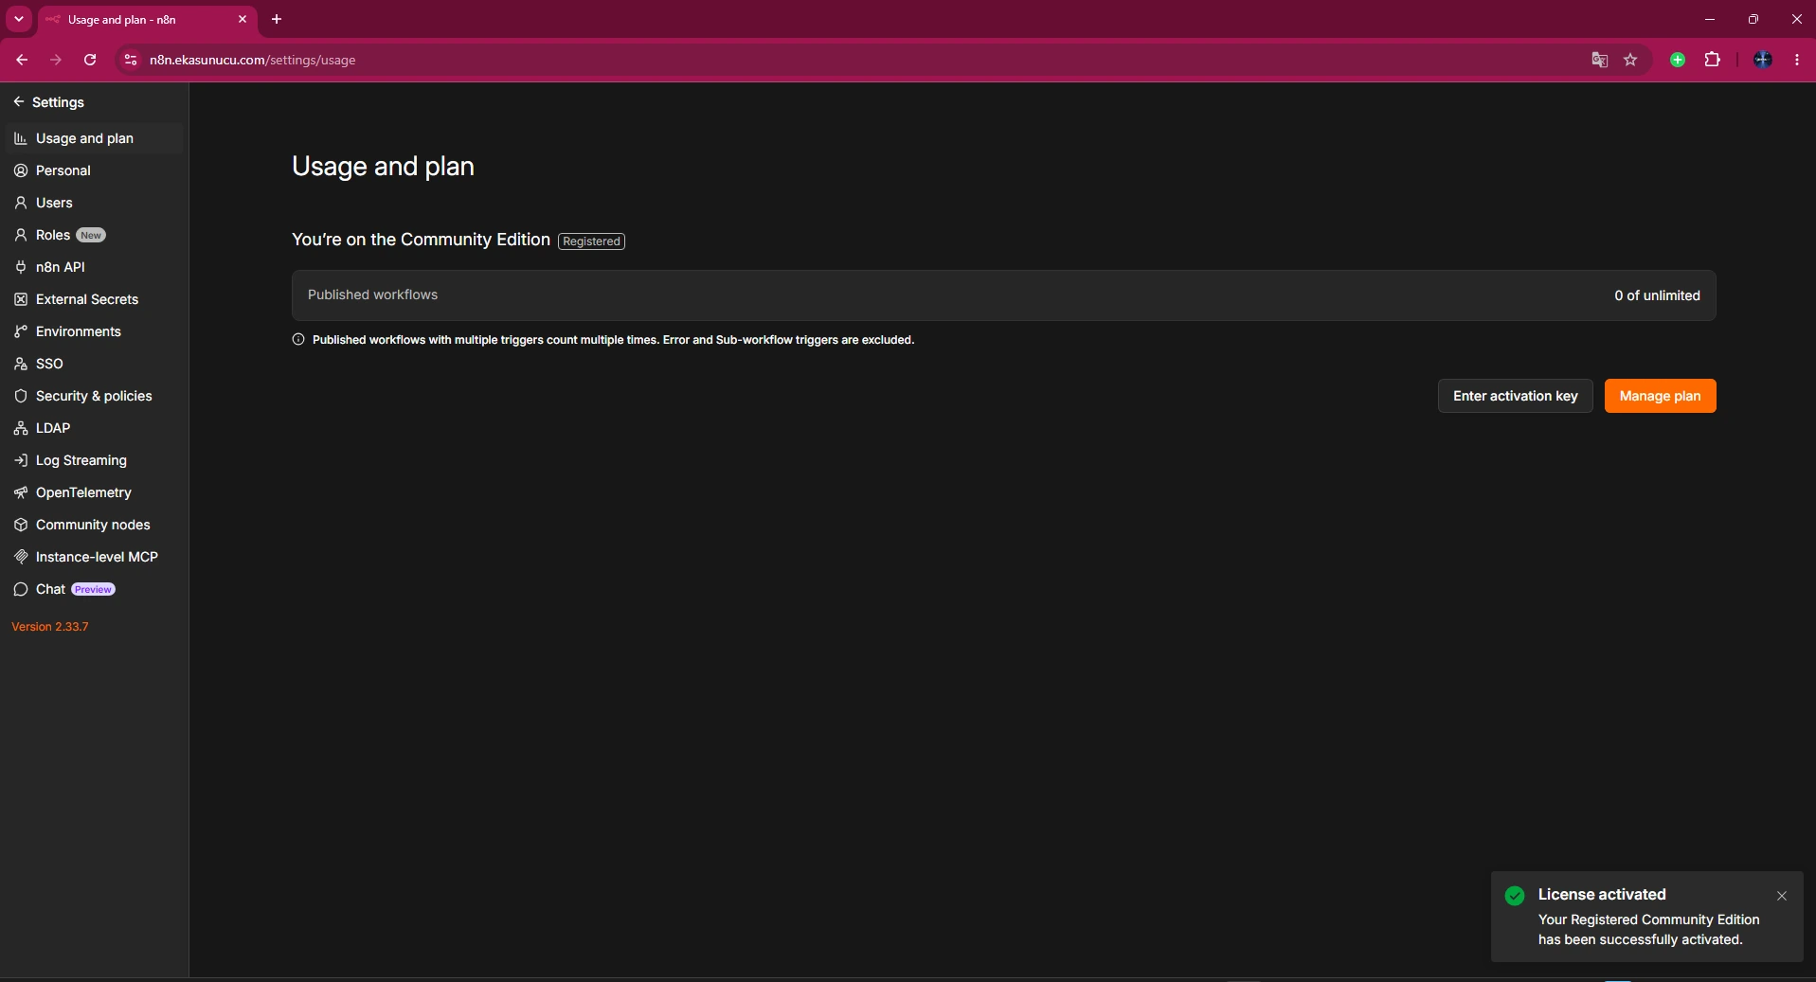This screenshot has height=982, width=1816.
Task: Click the 0 of unlimited value
Action: point(1657,295)
